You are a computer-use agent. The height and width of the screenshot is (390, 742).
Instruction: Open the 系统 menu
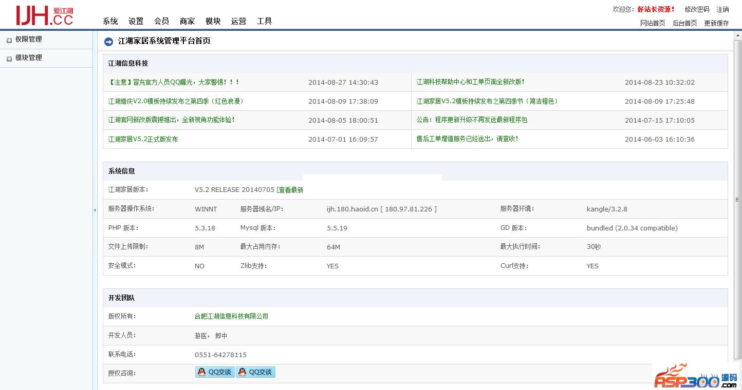pos(110,21)
